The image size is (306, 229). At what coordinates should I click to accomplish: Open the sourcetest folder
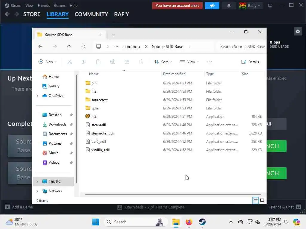click(100, 100)
